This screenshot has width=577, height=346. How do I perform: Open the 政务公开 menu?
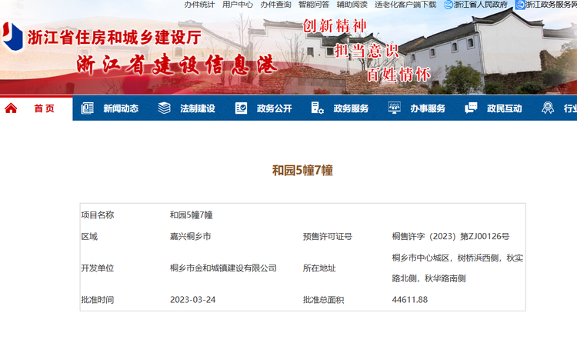[275, 108]
